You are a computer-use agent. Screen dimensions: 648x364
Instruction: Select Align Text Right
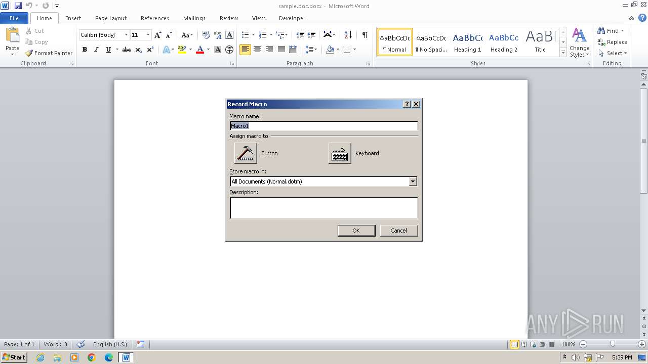pos(269,50)
